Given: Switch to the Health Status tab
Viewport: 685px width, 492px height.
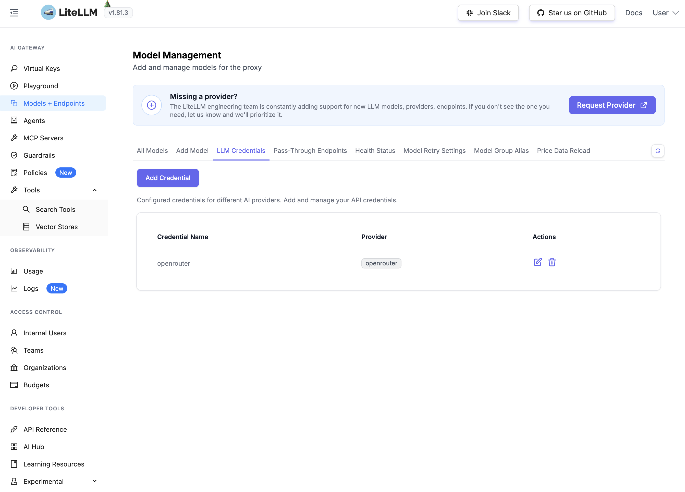Looking at the screenshot, I should (x=375, y=150).
